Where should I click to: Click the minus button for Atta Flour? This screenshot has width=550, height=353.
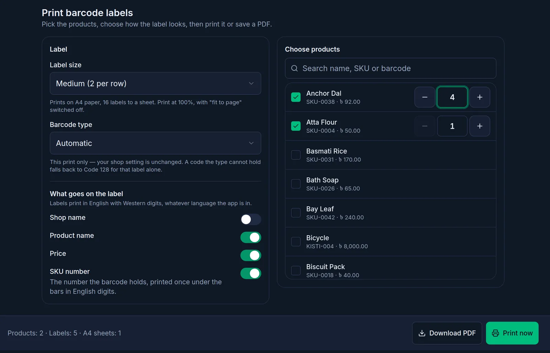point(425,126)
